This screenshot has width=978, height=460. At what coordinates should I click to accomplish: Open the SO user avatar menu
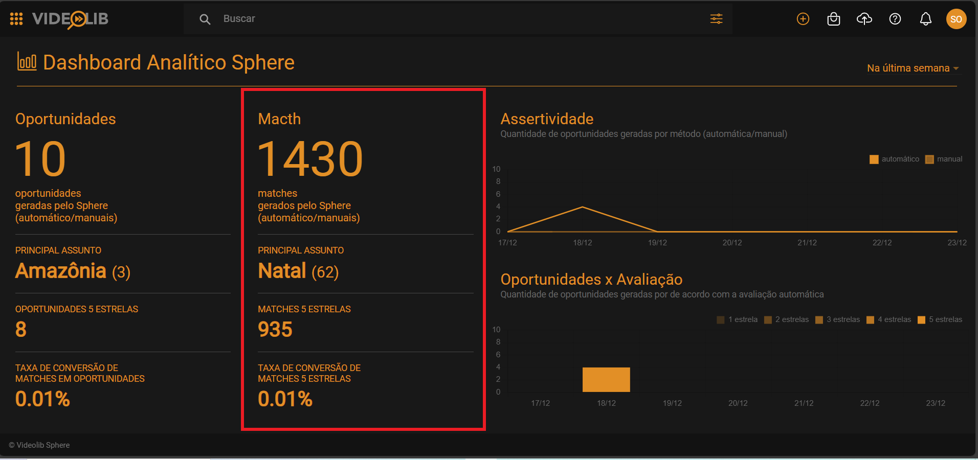956,19
